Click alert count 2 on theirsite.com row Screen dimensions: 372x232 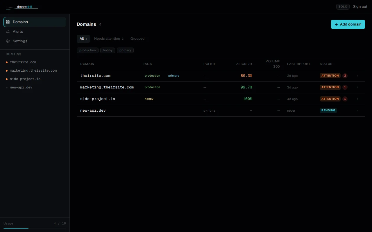(345, 76)
